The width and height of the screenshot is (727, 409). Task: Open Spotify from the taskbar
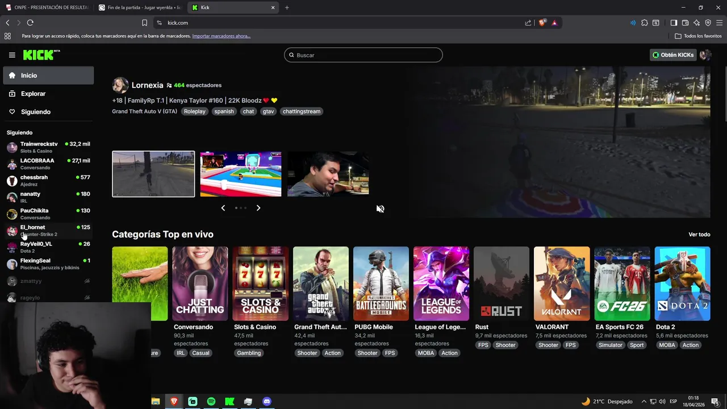coord(211,402)
